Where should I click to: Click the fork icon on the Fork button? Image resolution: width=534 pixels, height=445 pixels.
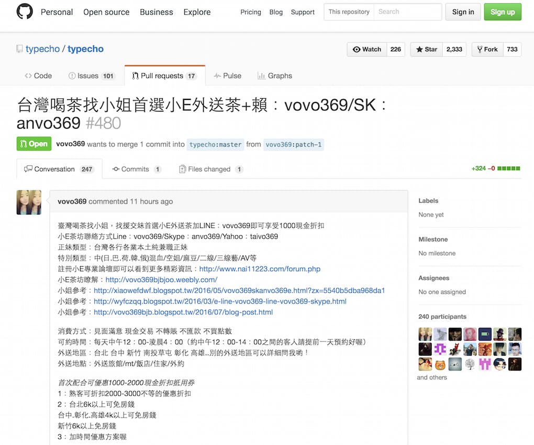pyautogui.click(x=481, y=49)
